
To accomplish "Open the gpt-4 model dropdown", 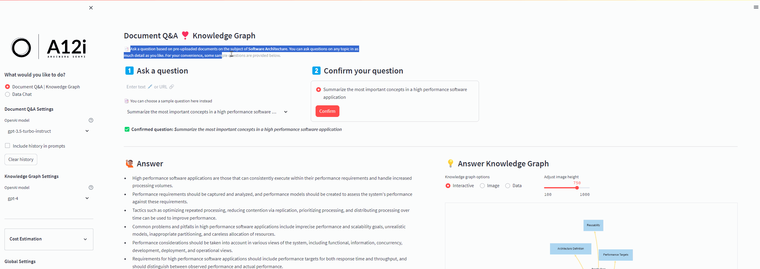I will click(49, 198).
